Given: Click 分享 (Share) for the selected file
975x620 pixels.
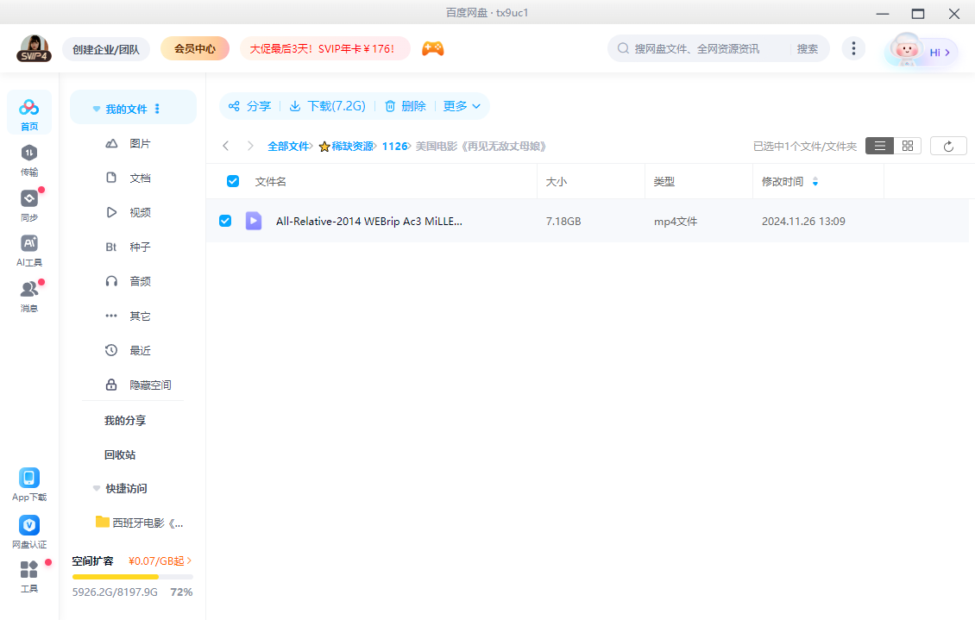Looking at the screenshot, I should tap(248, 105).
